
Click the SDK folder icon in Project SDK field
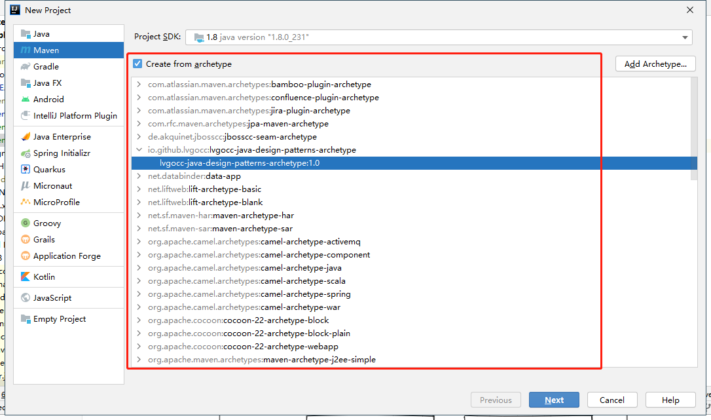199,38
